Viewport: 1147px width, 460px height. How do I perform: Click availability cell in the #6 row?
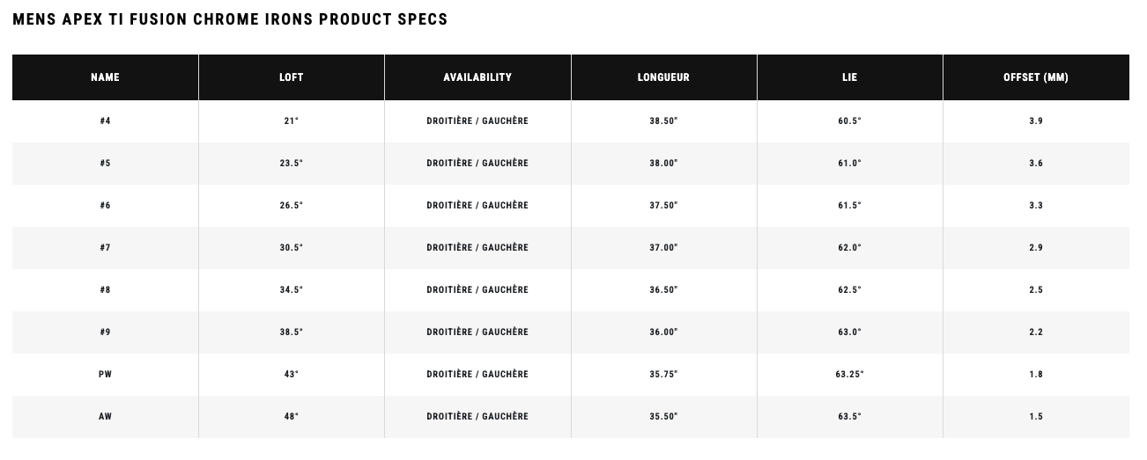[477, 206]
